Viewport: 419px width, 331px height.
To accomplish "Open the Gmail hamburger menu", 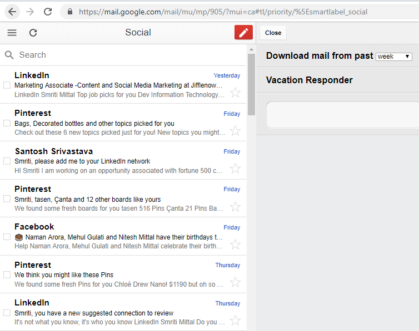I will (x=12, y=33).
